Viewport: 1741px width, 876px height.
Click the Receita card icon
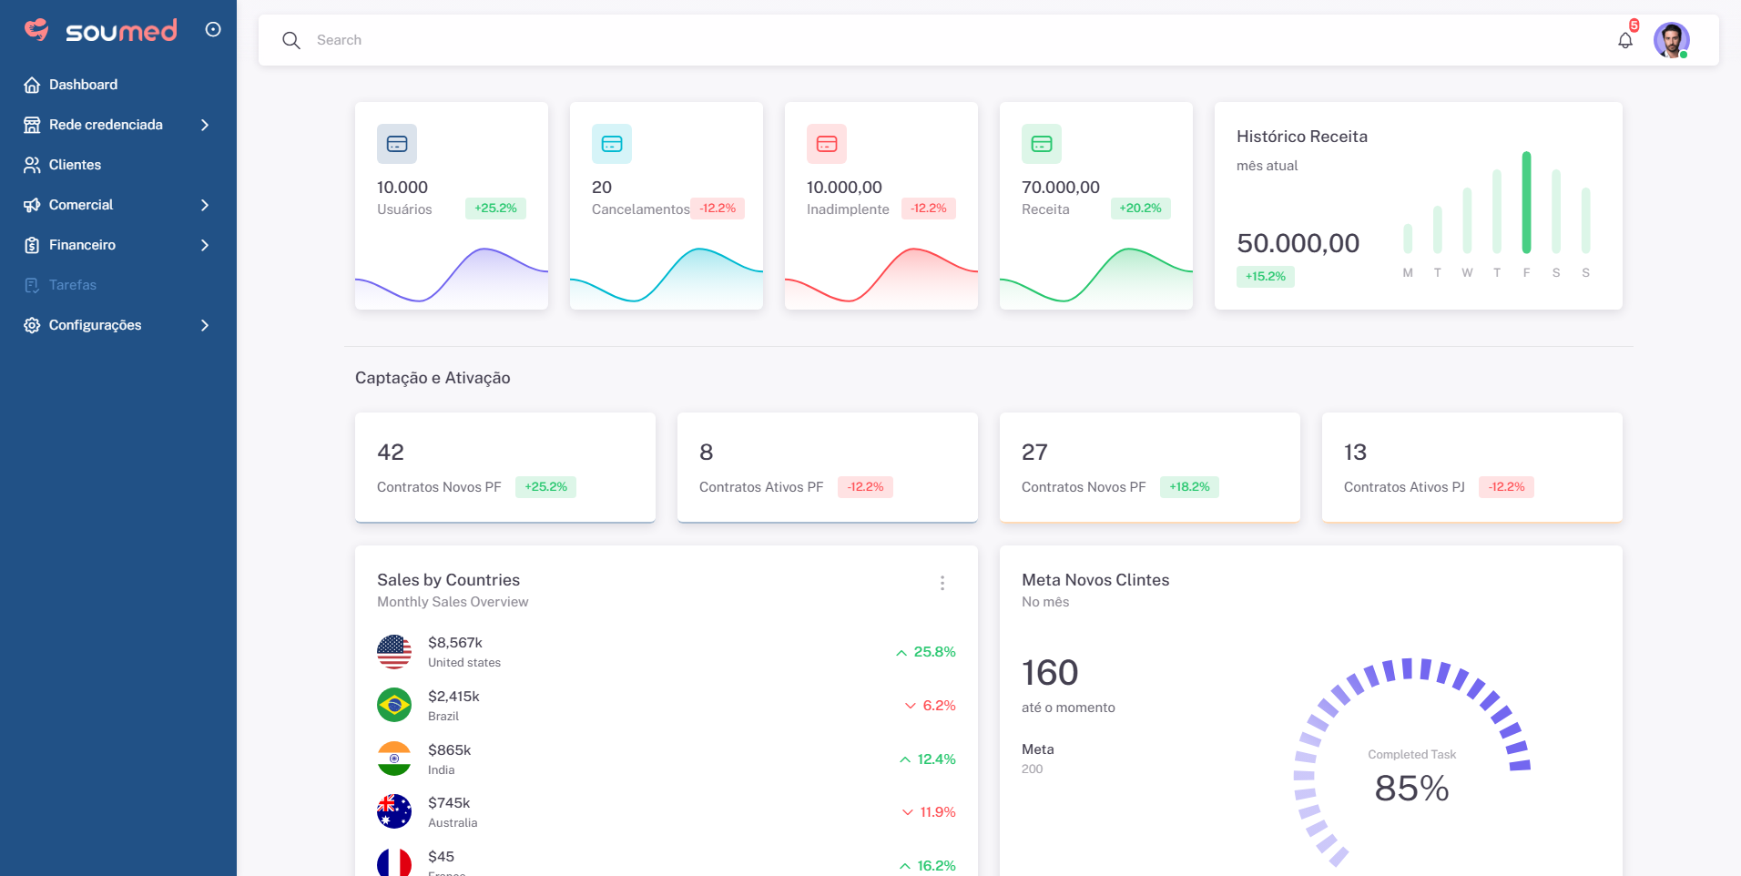1042,144
